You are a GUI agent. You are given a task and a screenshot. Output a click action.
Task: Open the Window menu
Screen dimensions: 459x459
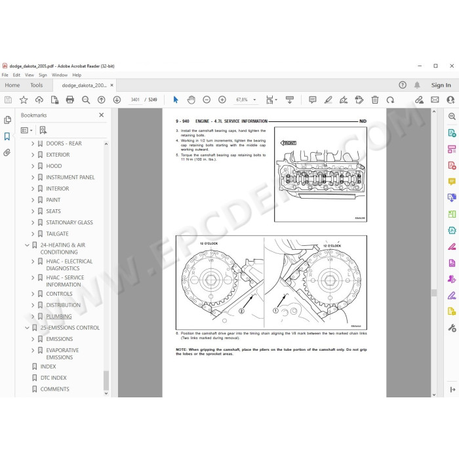(60, 75)
